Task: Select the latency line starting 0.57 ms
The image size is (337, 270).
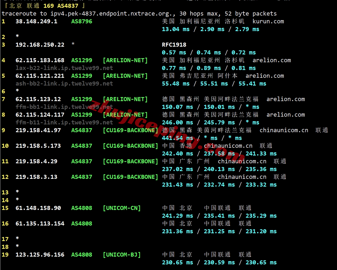Action: (x=209, y=53)
